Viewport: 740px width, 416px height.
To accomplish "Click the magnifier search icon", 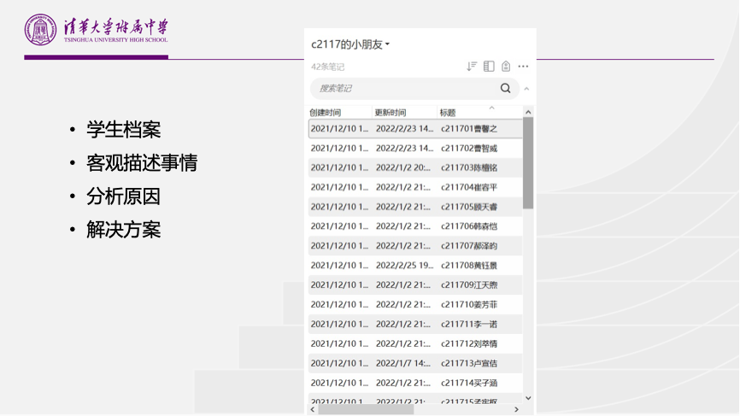I will 505,88.
